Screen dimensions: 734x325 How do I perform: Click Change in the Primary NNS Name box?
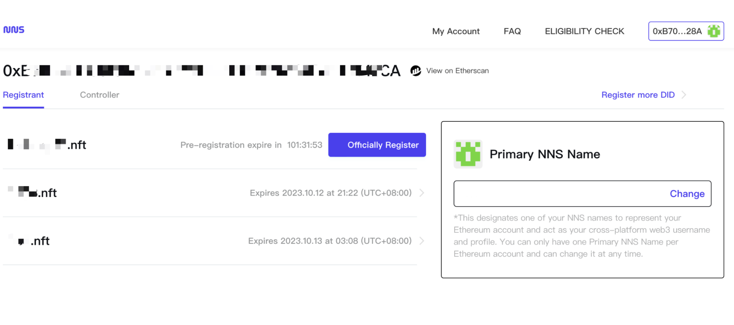click(x=687, y=194)
